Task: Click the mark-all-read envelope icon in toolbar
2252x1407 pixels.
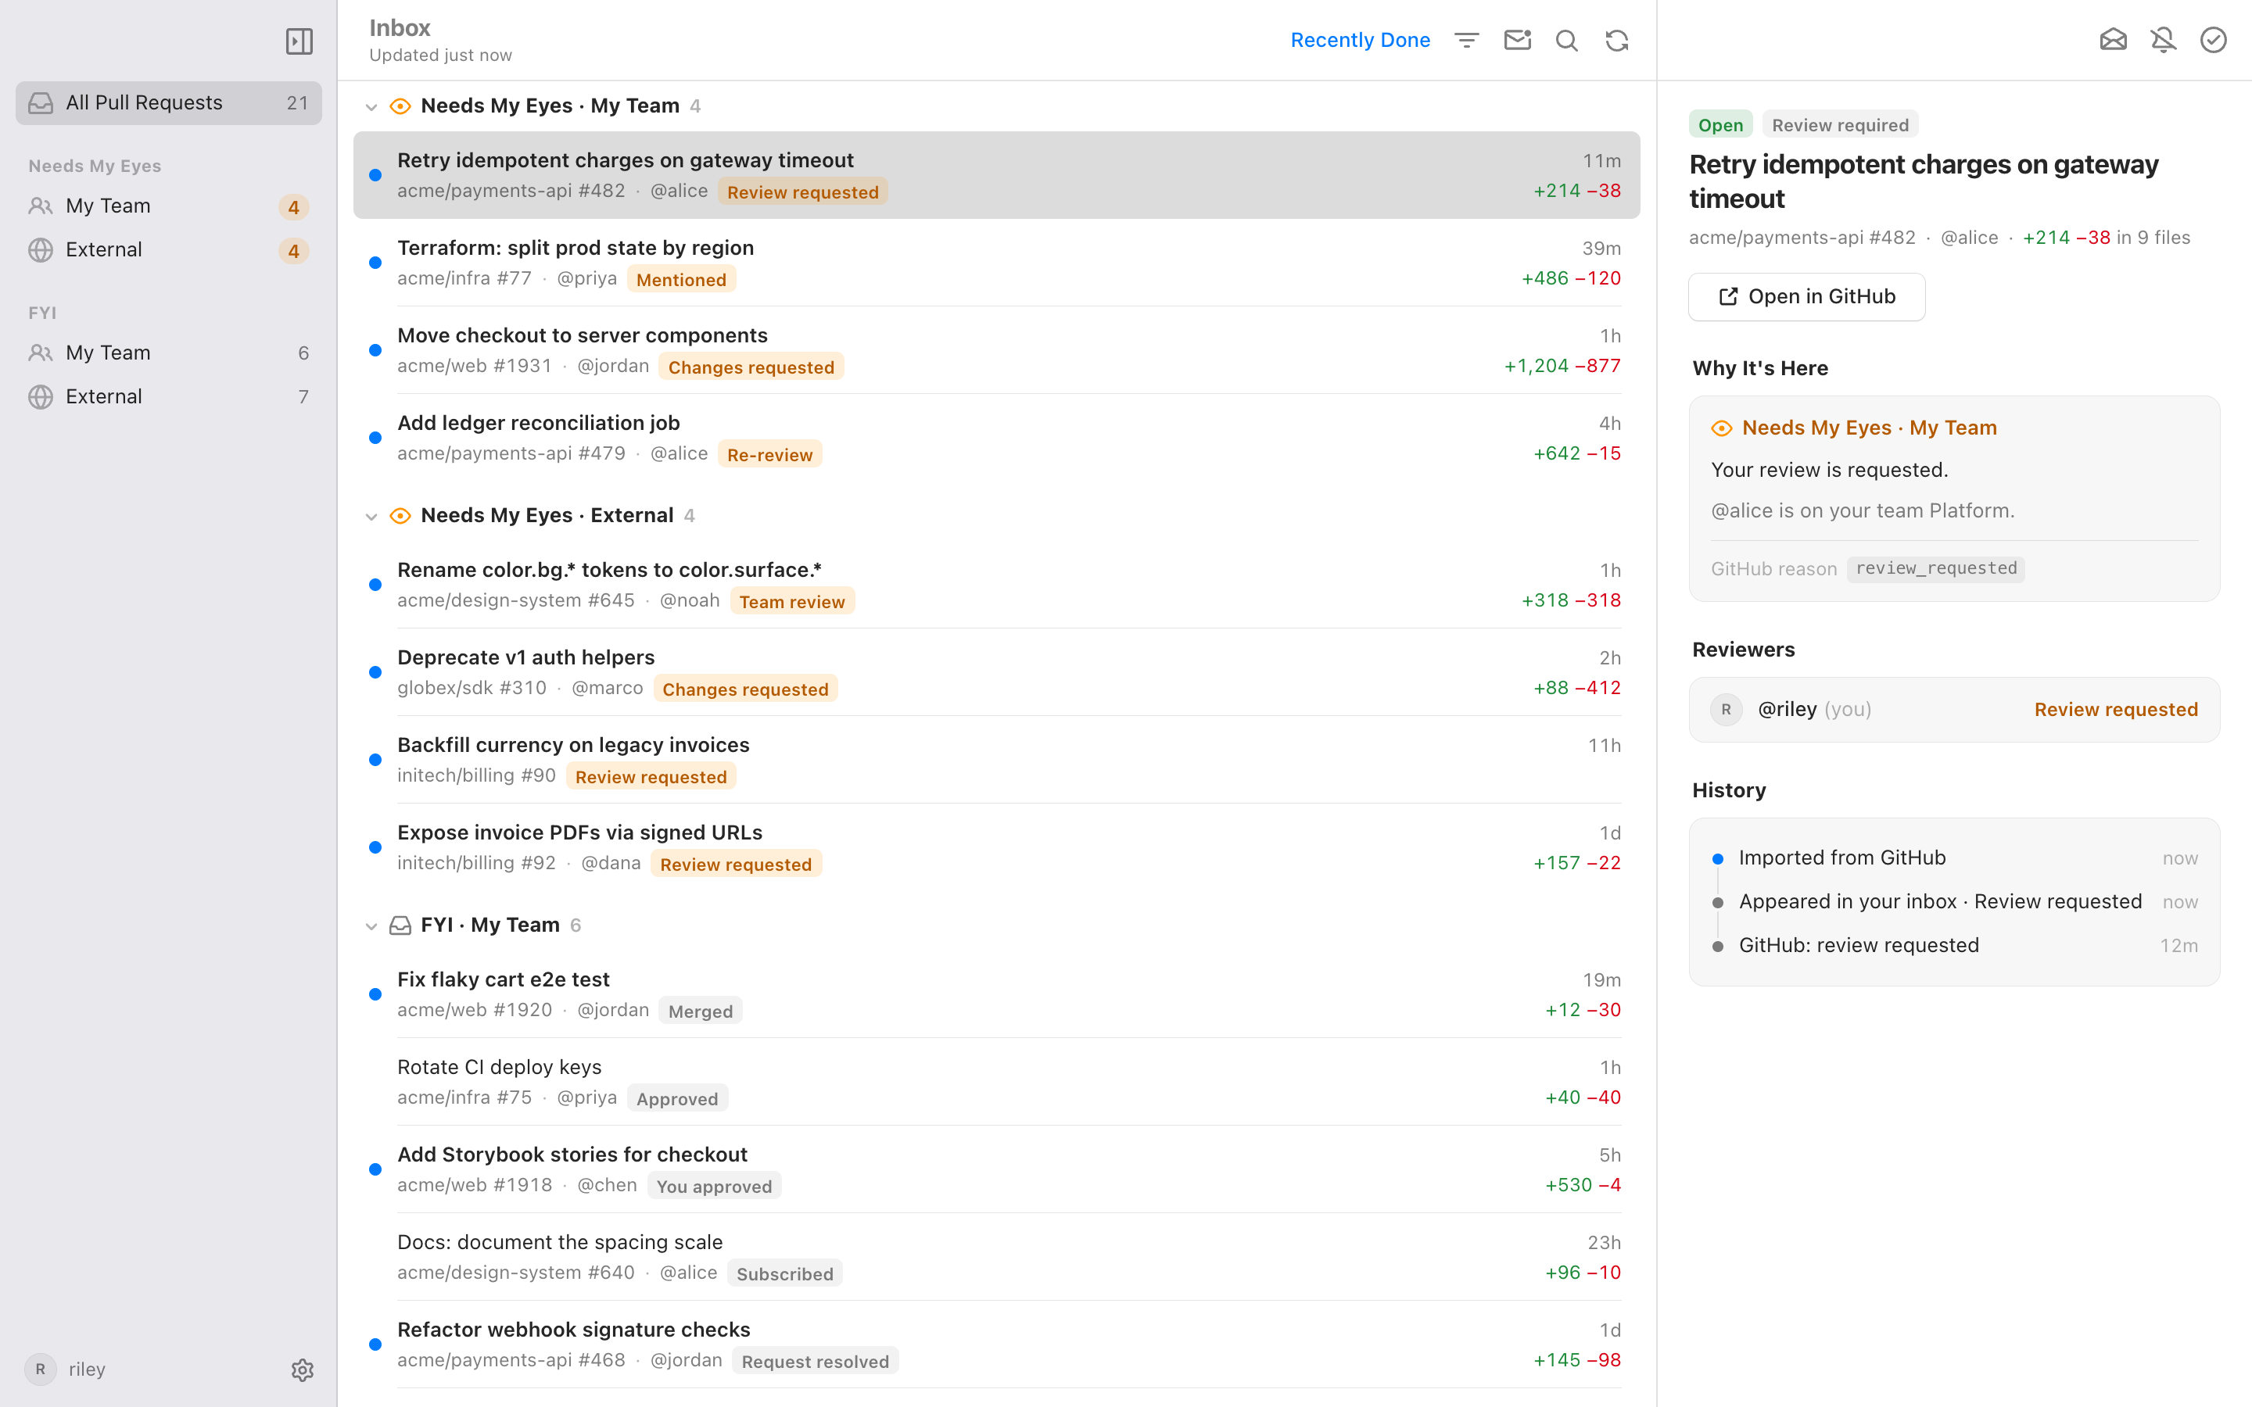Action: [1517, 40]
